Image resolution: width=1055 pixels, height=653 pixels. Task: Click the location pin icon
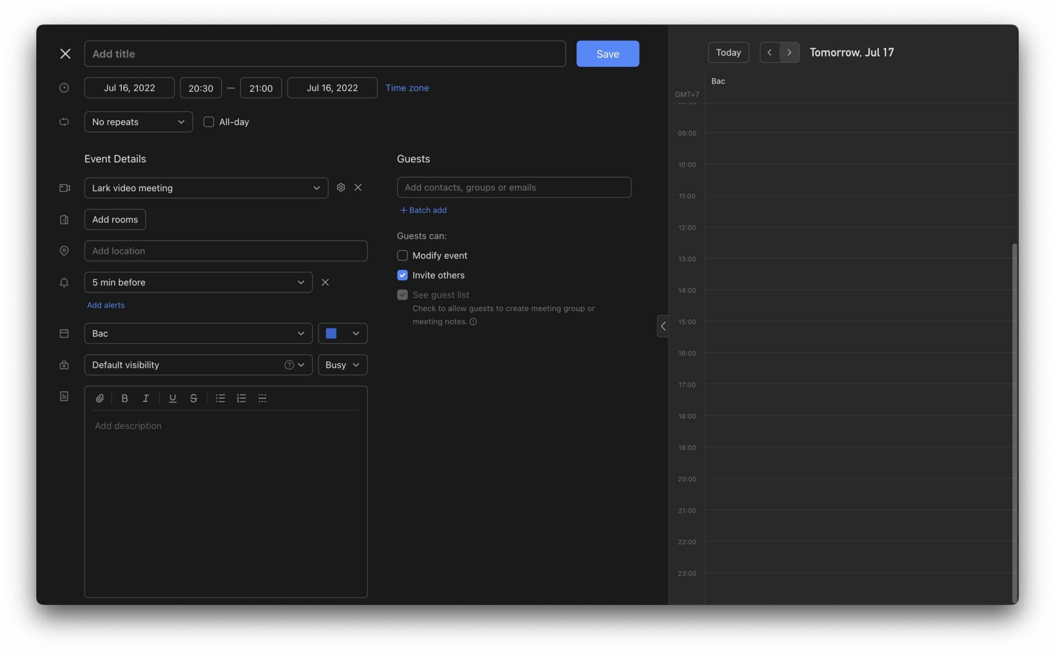coord(64,251)
